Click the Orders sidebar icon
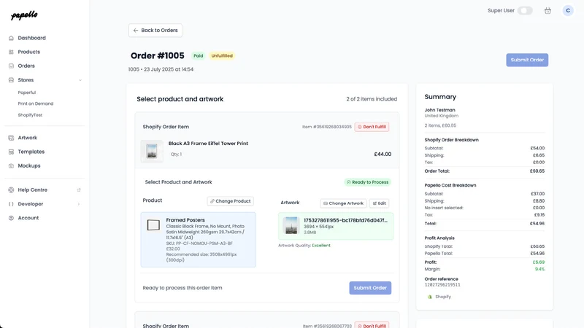 pyautogui.click(x=11, y=66)
